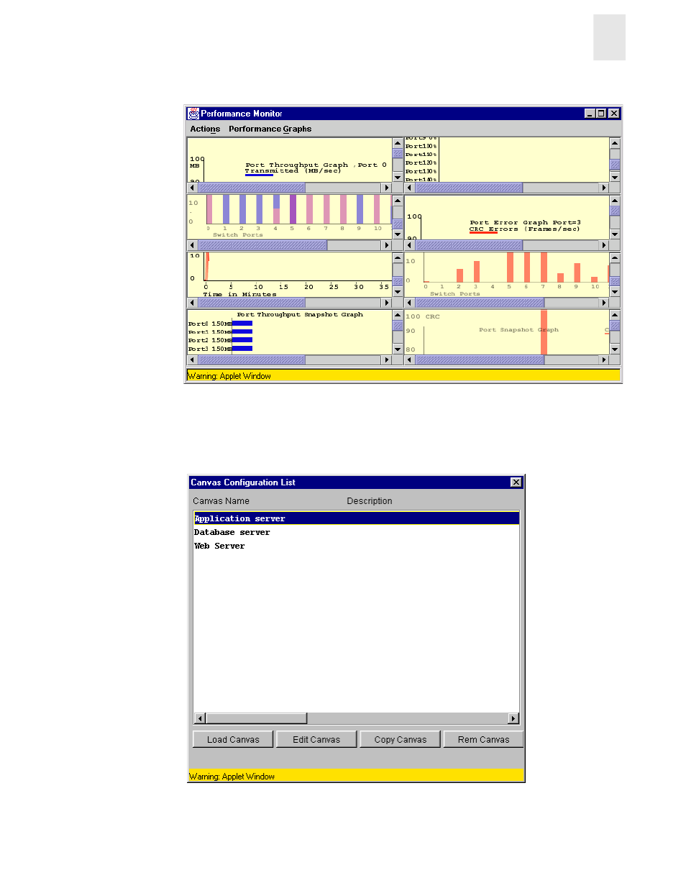
Task: Click the Rem Canvas button
Action: click(483, 739)
